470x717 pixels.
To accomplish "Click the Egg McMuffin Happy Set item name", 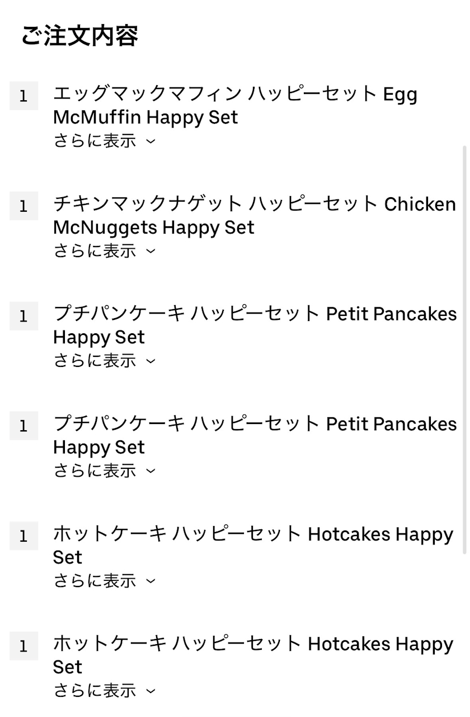I will [x=235, y=105].
